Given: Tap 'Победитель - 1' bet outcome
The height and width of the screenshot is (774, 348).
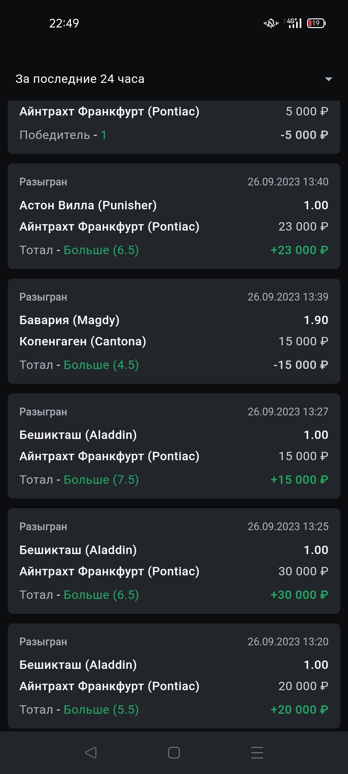Looking at the screenshot, I should point(63,135).
